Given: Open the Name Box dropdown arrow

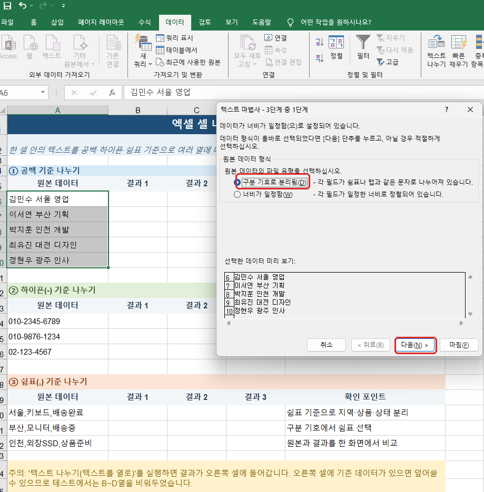Looking at the screenshot, I should pos(43,93).
